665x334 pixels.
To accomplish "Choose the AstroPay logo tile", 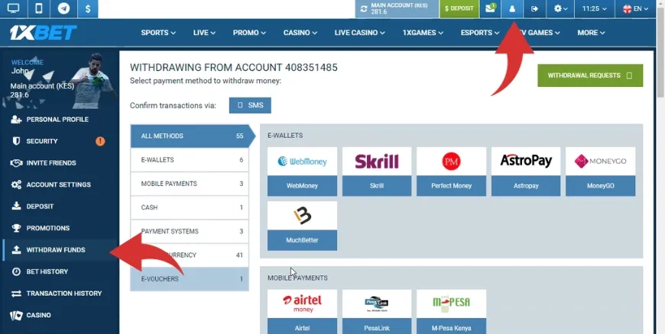I will pyautogui.click(x=526, y=162).
